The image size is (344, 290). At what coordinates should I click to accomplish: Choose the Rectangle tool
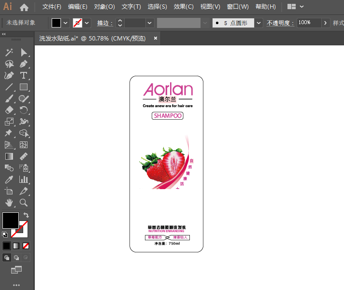coord(23,87)
